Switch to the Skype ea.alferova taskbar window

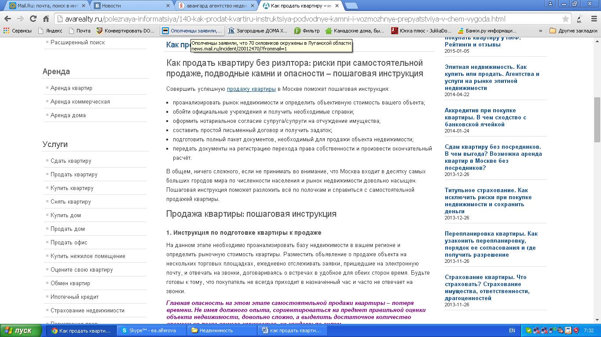coord(152,330)
